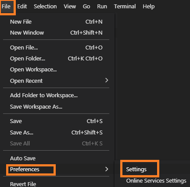Select Open Workspace... entry
The width and height of the screenshot is (190, 187).
56,70
